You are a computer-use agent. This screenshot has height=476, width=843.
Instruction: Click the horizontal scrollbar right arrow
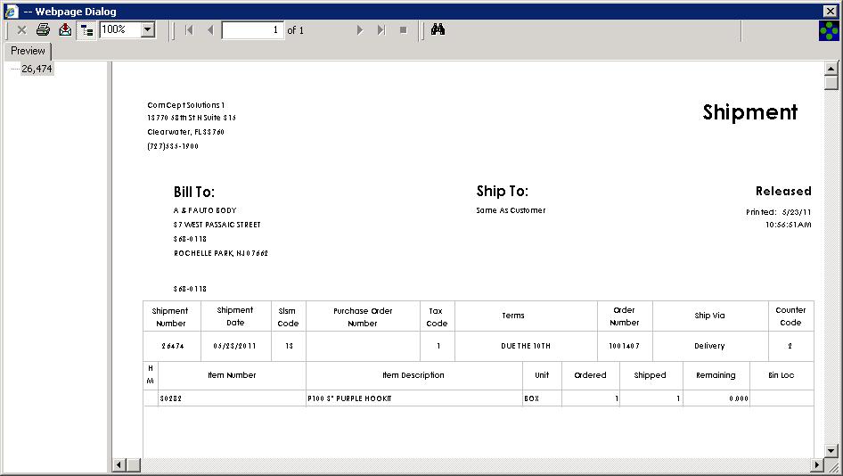tap(816, 465)
